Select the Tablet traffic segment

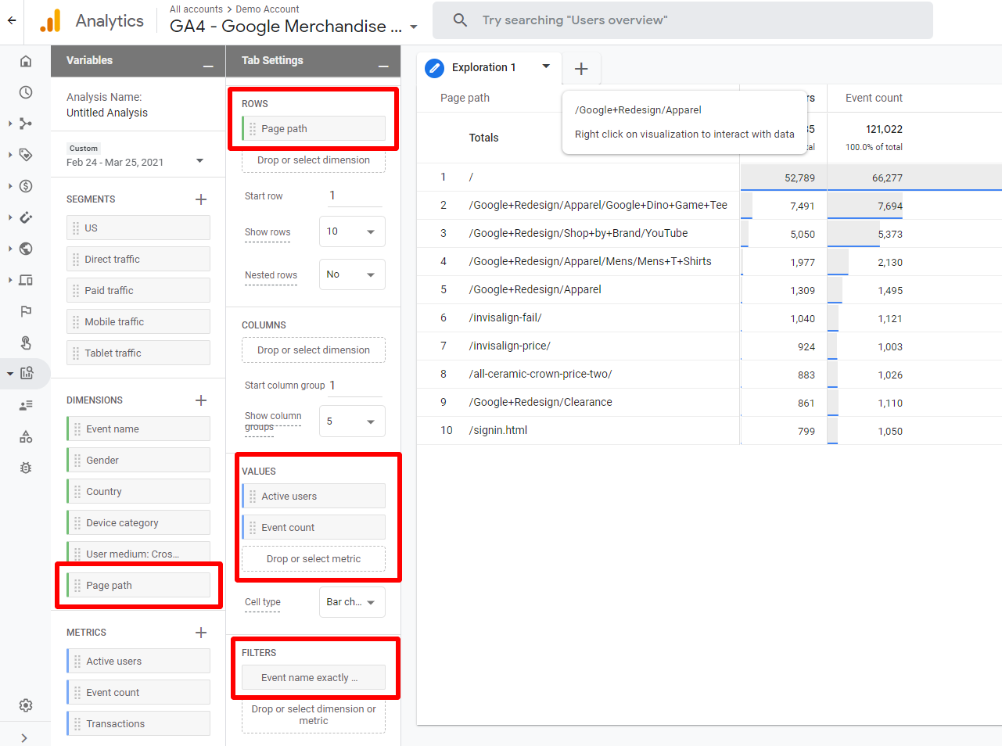pos(138,353)
